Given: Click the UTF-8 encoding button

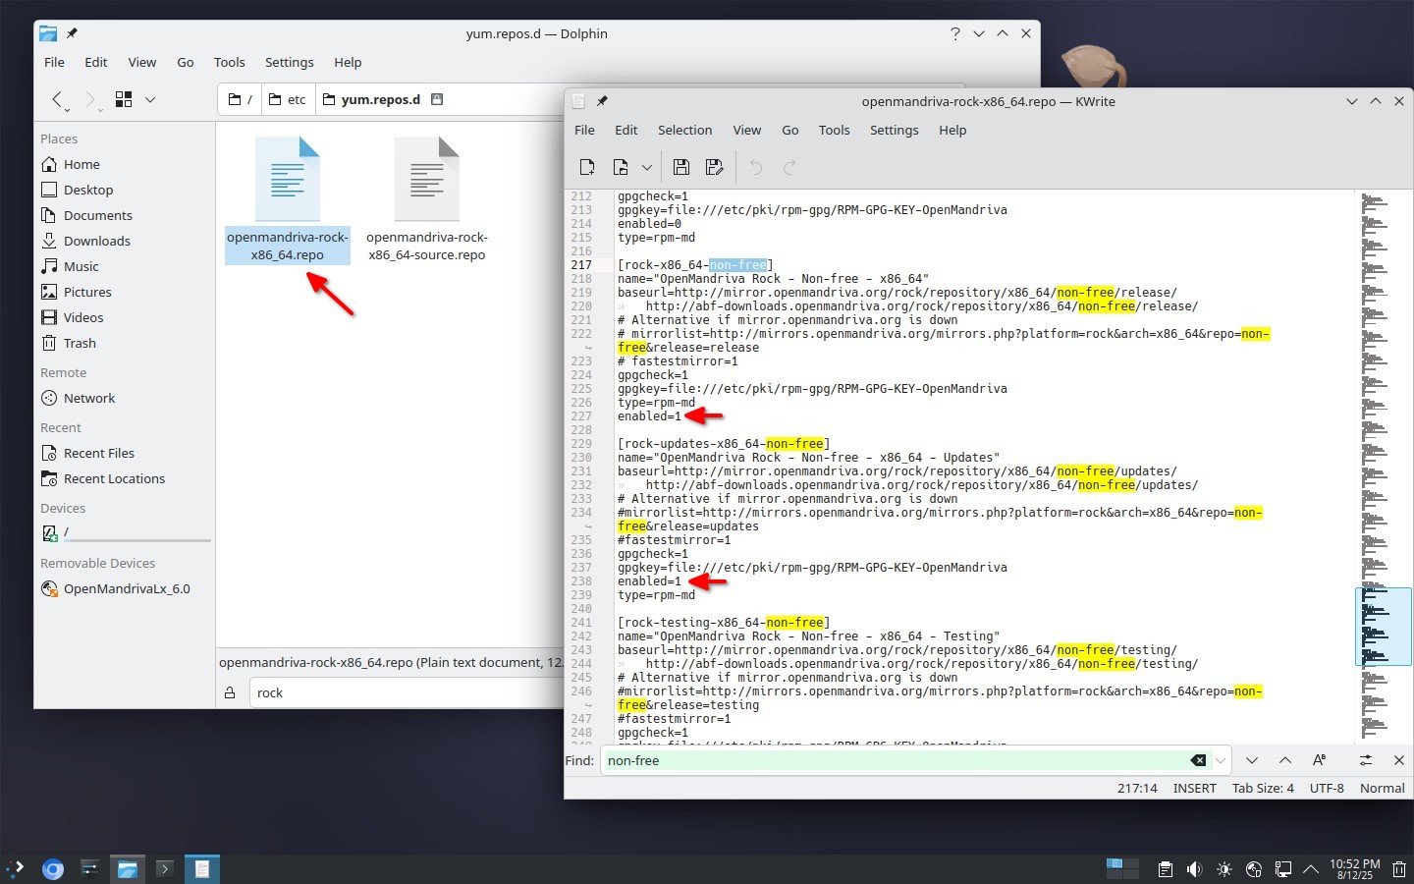Looking at the screenshot, I should [x=1327, y=788].
